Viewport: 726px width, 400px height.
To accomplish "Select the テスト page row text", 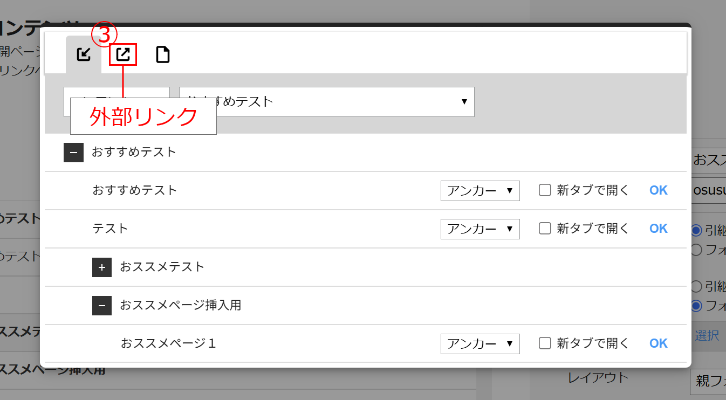I will pyautogui.click(x=111, y=229).
